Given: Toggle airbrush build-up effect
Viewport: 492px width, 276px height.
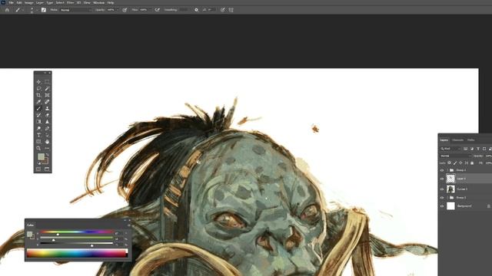Looking at the screenshot, I should 157,10.
